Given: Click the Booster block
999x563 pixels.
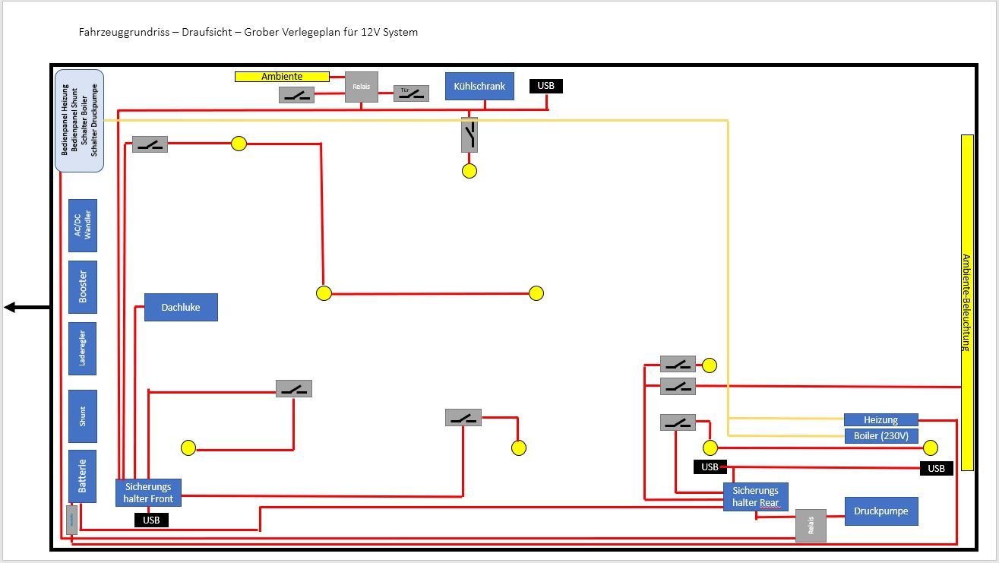Looking at the screenshot, I should (x=83, y=287).
